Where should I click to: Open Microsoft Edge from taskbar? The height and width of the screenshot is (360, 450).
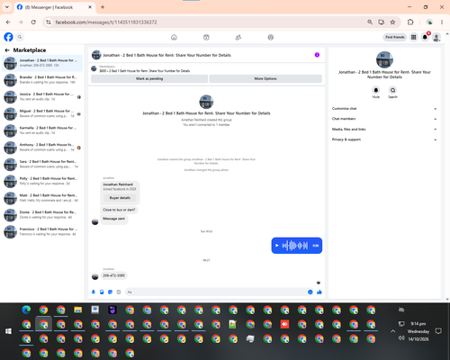point(26,310)
